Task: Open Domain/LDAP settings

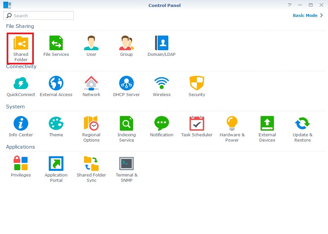Action: click(162, 44)
